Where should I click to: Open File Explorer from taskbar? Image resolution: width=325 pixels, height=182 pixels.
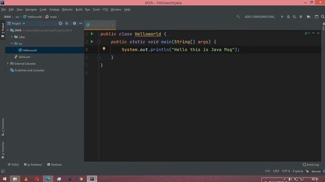15,179
